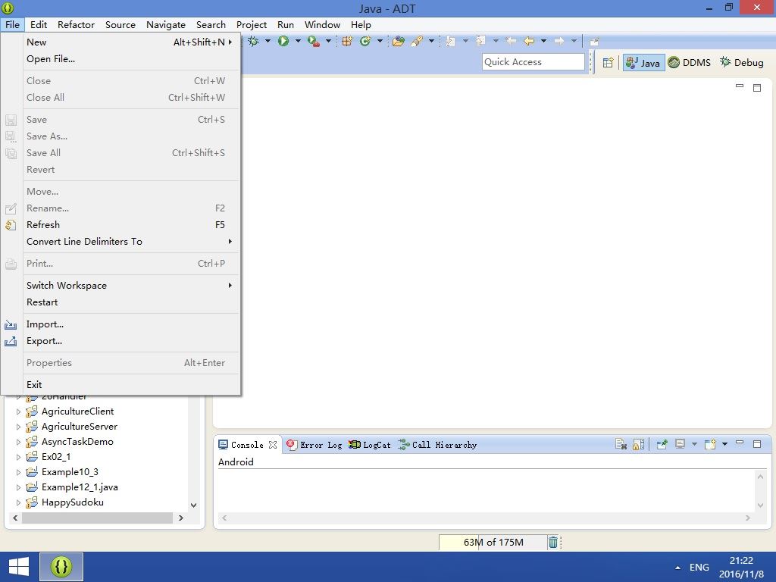Switch to the Error Log tab
Screen dimensions: 776x582
(314, 445)
